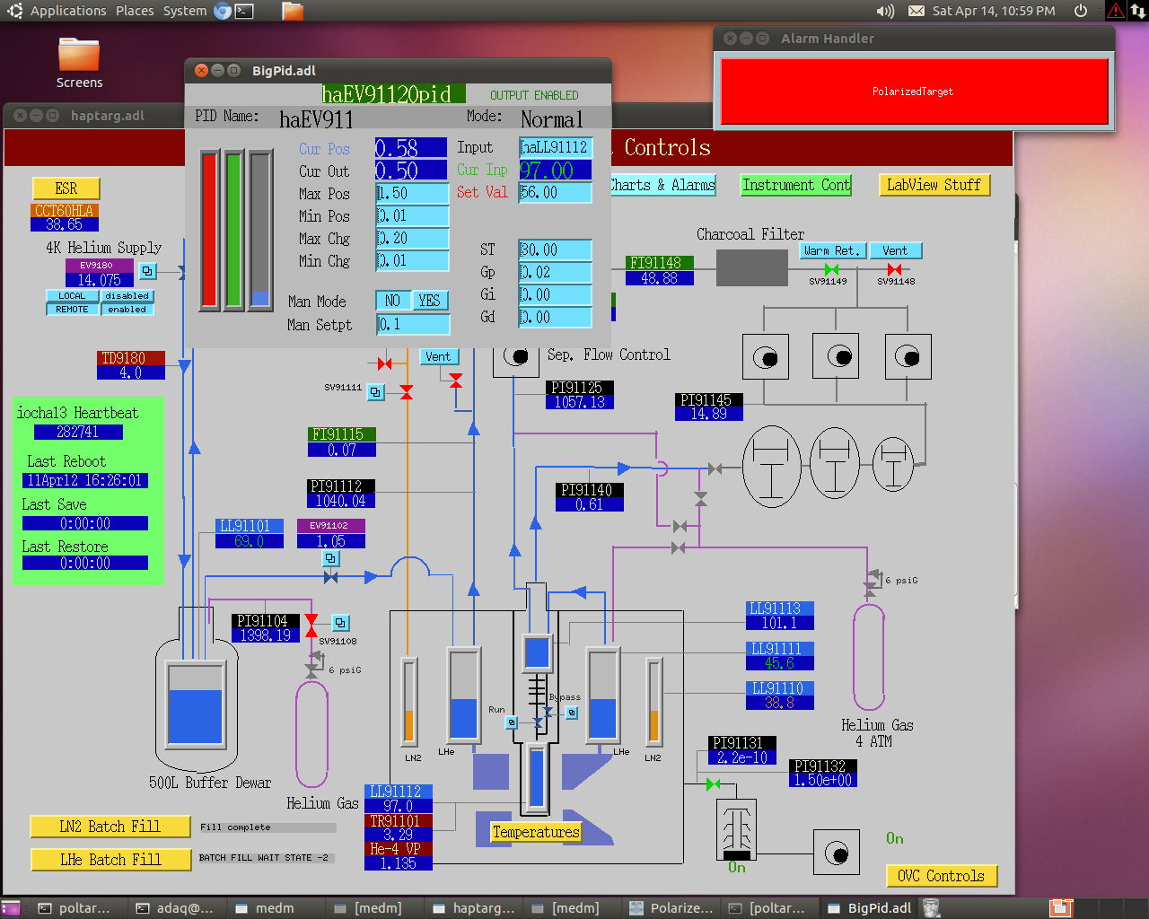This screenshot has height=919, width=1149.
Task: Open the mail indicator envelope
Action: click(916, 11)
